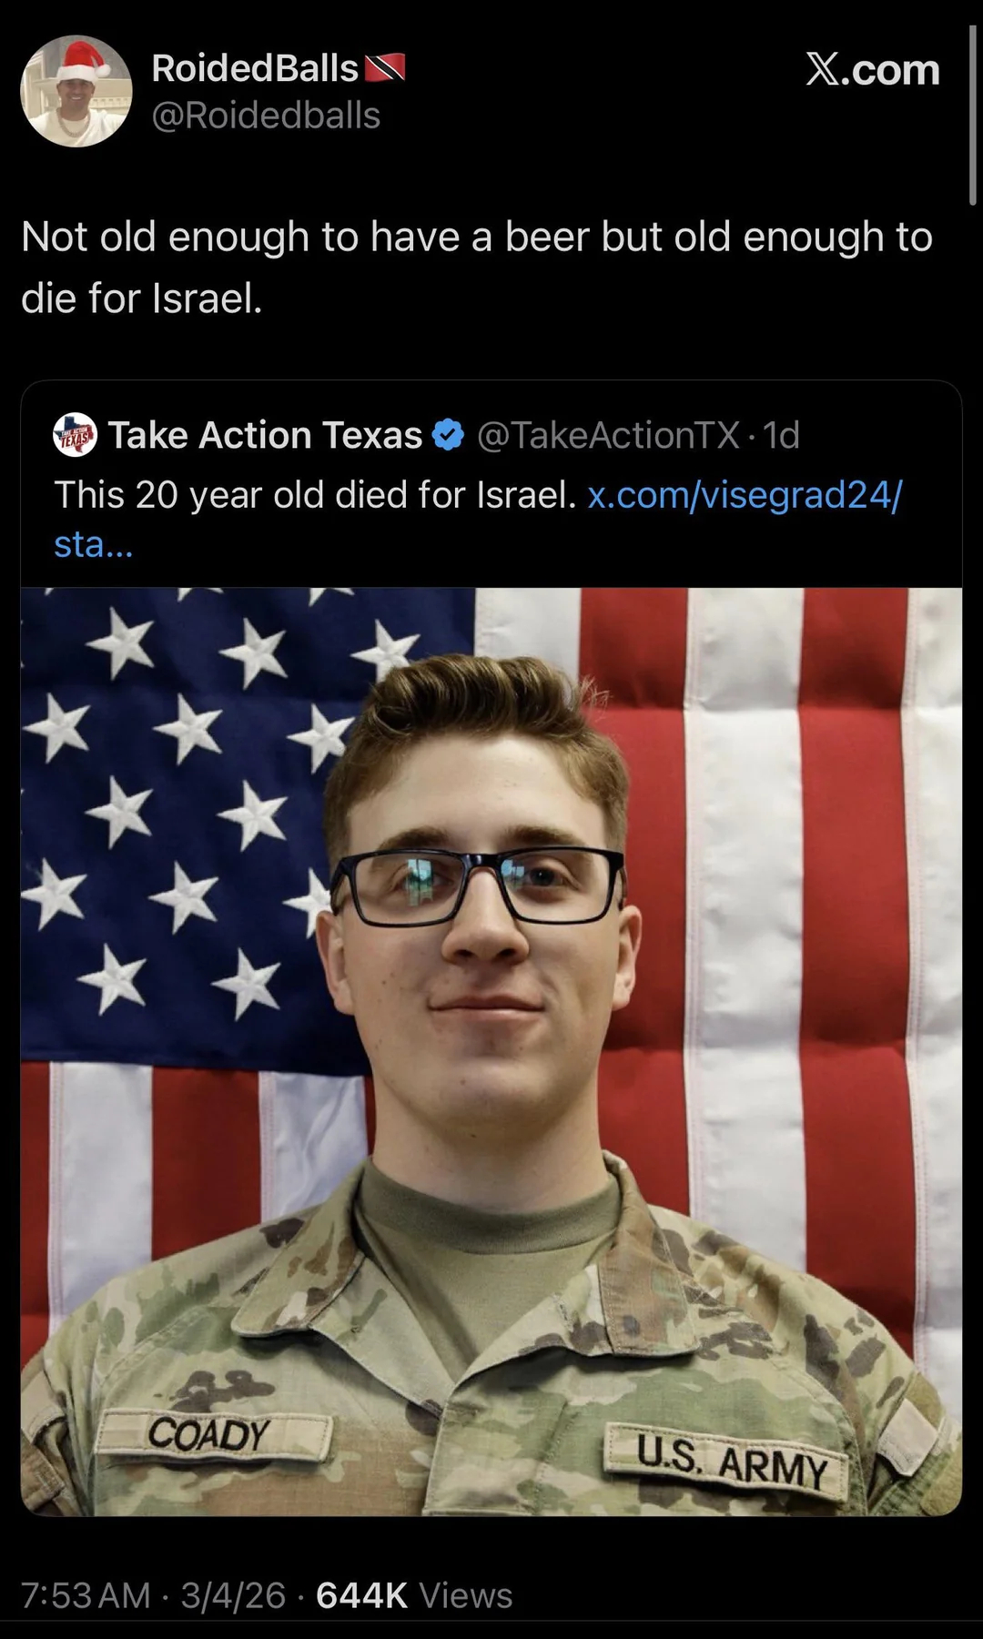Click the 3/4/26 post date
Viewport: 983px width, 1639px height.
pos(233,1595)
